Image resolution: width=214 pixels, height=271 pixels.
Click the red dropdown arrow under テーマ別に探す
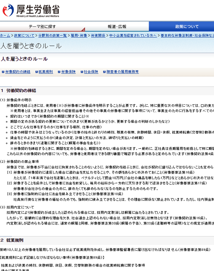point(84,29)
